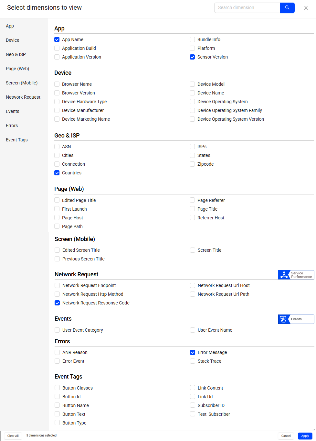This screenshot has height=441, width=316.
Task: Tick the Stack Trace checkbox
Action: (193, 361)
